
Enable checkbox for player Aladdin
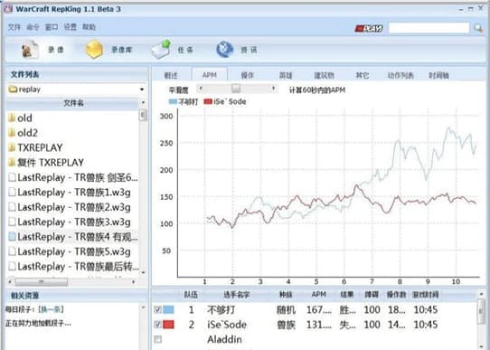point(158,339)
